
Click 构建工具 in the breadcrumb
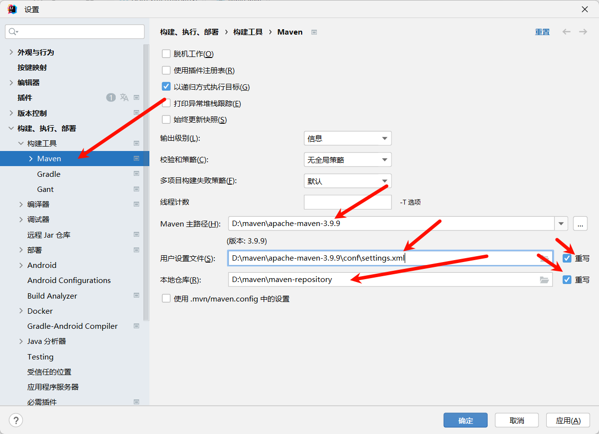(248, 32)
